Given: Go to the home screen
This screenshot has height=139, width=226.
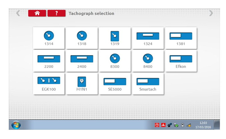Looking at the screenshot, I should tap(37, 13).
